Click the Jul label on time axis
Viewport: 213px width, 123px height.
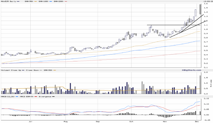30,122
